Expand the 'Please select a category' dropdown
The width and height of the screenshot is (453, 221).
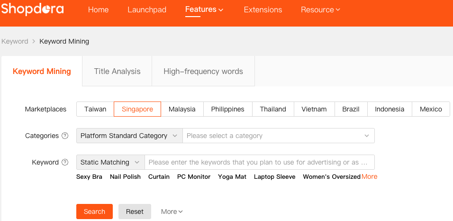point(278,136)
